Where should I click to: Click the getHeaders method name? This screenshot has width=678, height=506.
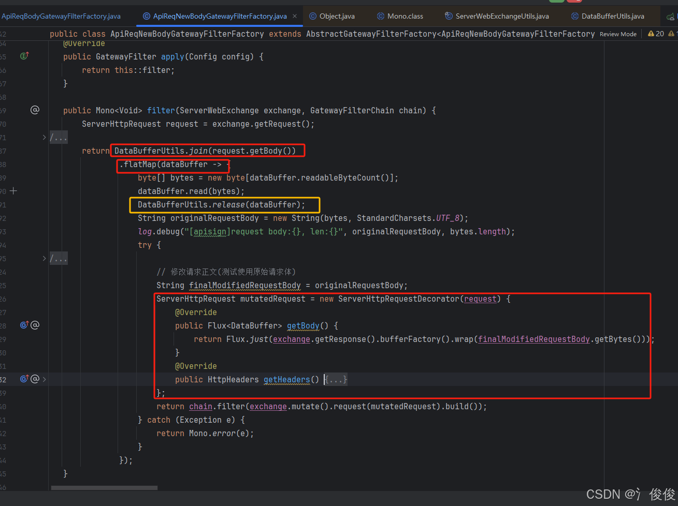point(286,380)
